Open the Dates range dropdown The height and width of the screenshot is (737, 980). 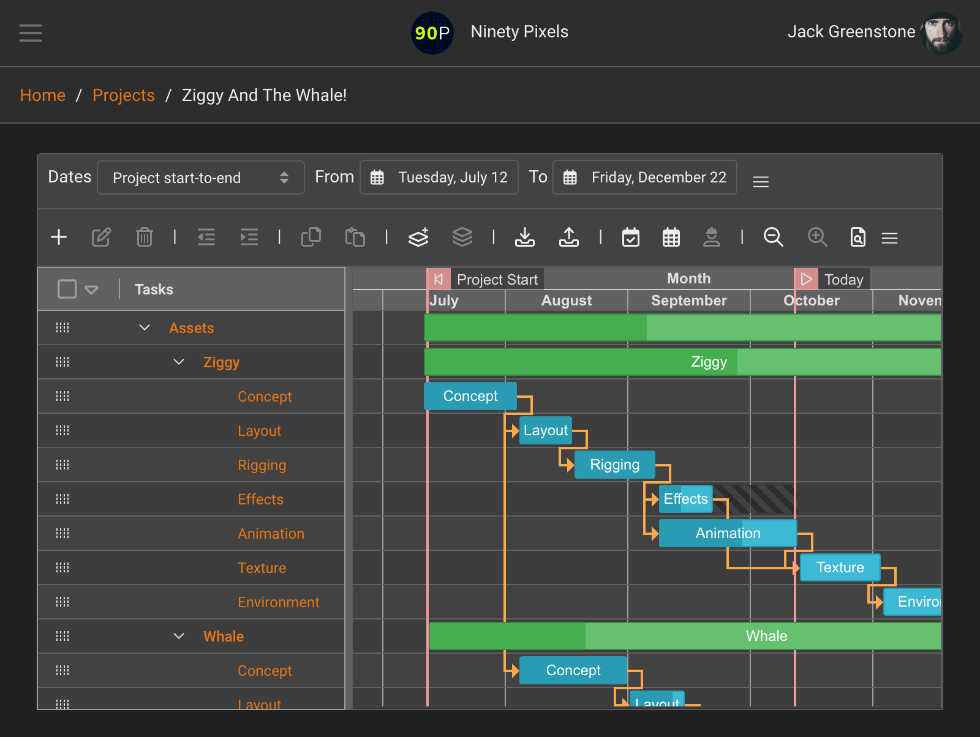point(201,178)
